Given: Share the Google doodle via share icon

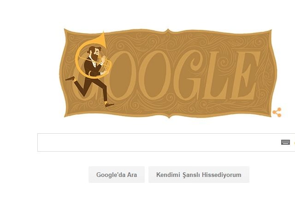Looking at the screenshot, I should click(277, 112).
